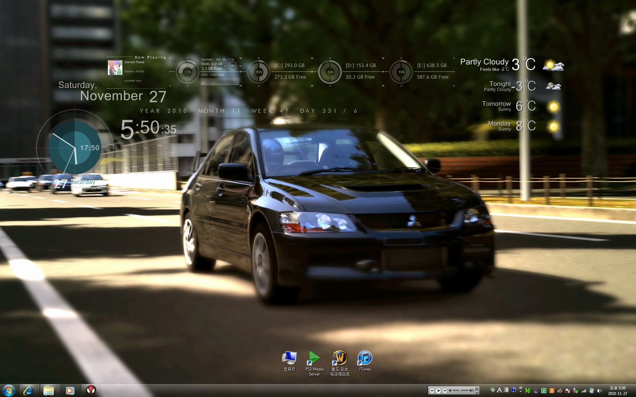Launch Internet Explorer from the taskbar
The height and width of the screenshot is (397, 636).
[x=28, y=390]
